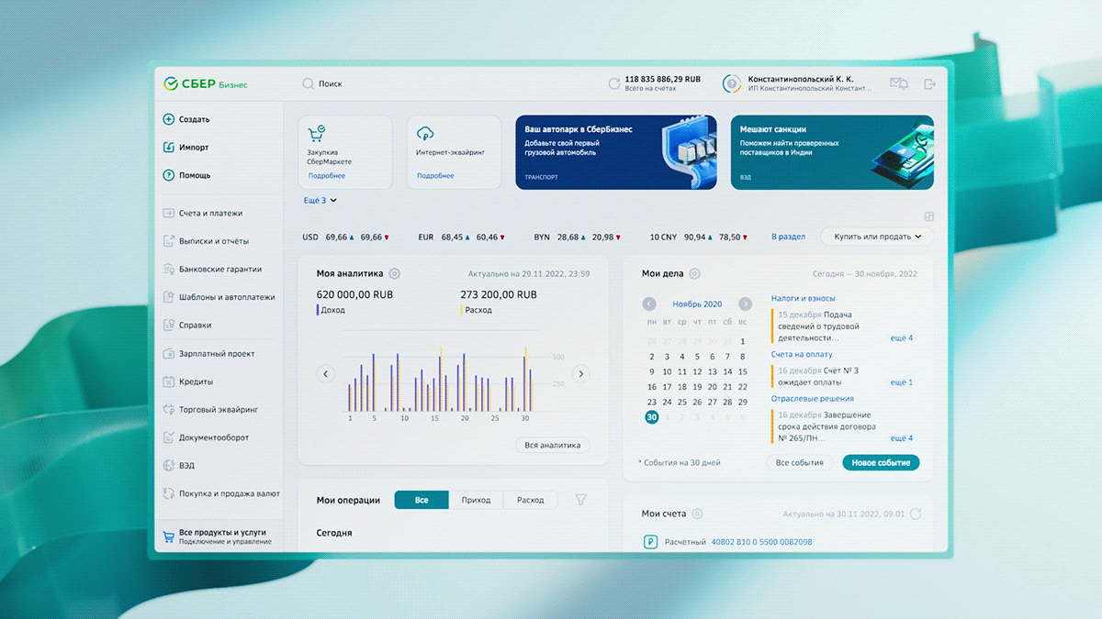Viewport: 1102px width, 619px height.
Task: Click the Расчётный account ruble icon
Action: click(x=651, y=542)
